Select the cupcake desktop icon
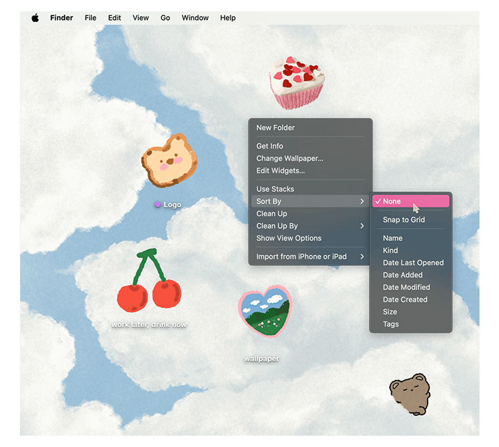Viewport: 499px width, 447px height. click(x=296, y=83)
